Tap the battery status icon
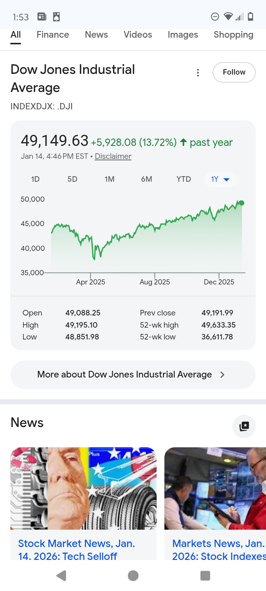Viewport: 266px width, 591px height. [x=250, y=17]
